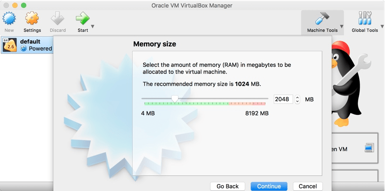Click the memory size slider handle
This screenshot has height=191, width=385.
click(x=175, y=99)
